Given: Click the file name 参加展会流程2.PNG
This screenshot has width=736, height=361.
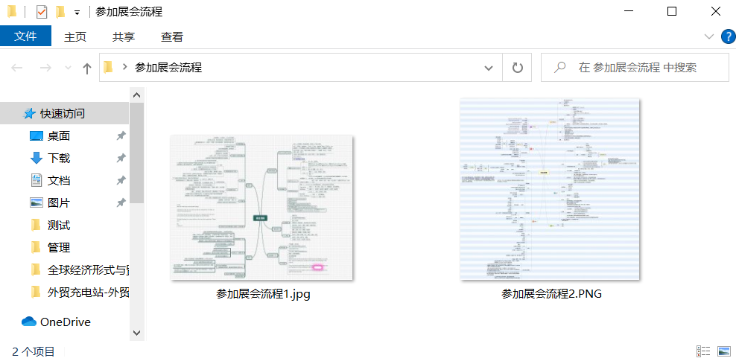Looking at the screenshot, I should tap(551, 295).
